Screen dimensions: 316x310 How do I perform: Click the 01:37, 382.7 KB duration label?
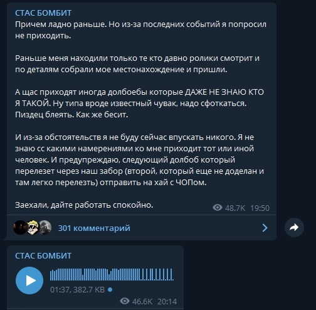[77, 290]
